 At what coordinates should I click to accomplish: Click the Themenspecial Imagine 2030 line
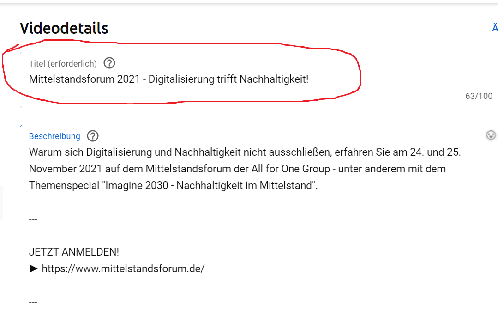click(173, 185)
